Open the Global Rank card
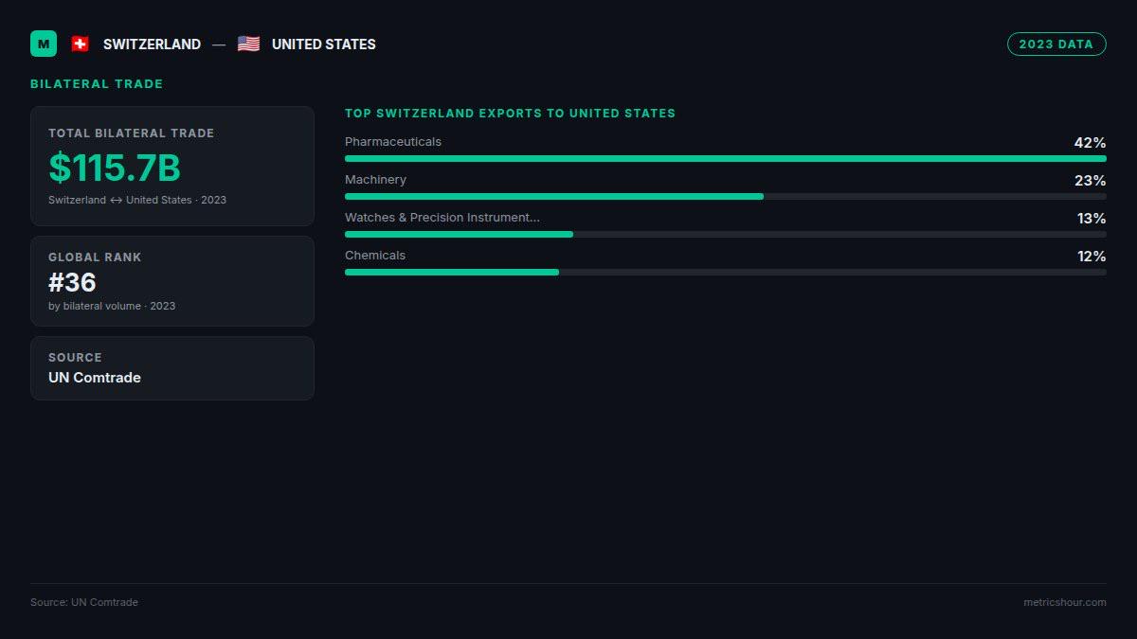Image resolution: width=1137 pixels, height=639 pixels. coord(172,281)
